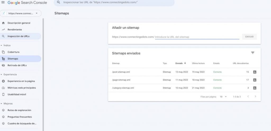The height and width of the screenshot is (131, 271).
Task: Open chart icon for post-sitemap.xml row
Action: [x=255, y=72]
